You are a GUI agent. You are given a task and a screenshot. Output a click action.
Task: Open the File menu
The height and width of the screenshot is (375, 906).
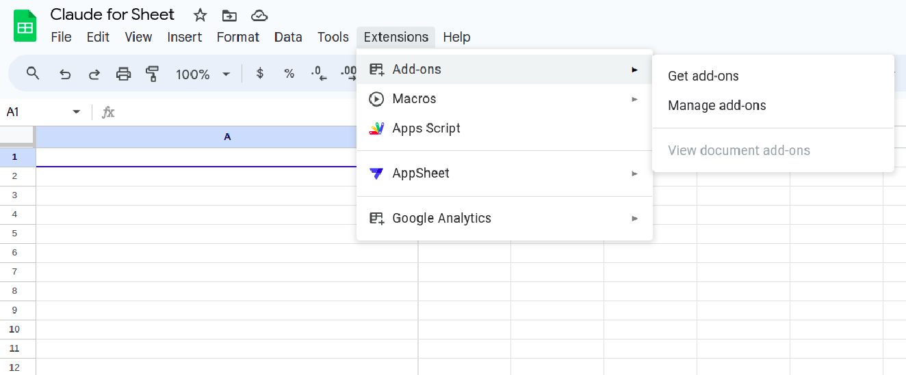tap(62, 37)
